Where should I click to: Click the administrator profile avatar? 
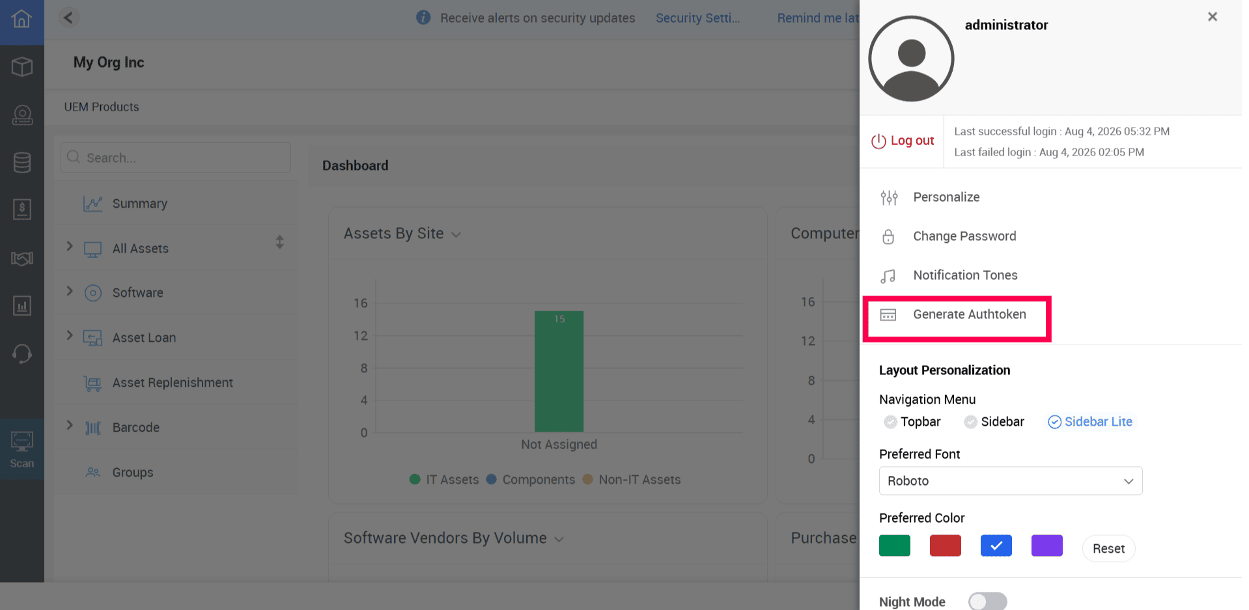[911, 59]
